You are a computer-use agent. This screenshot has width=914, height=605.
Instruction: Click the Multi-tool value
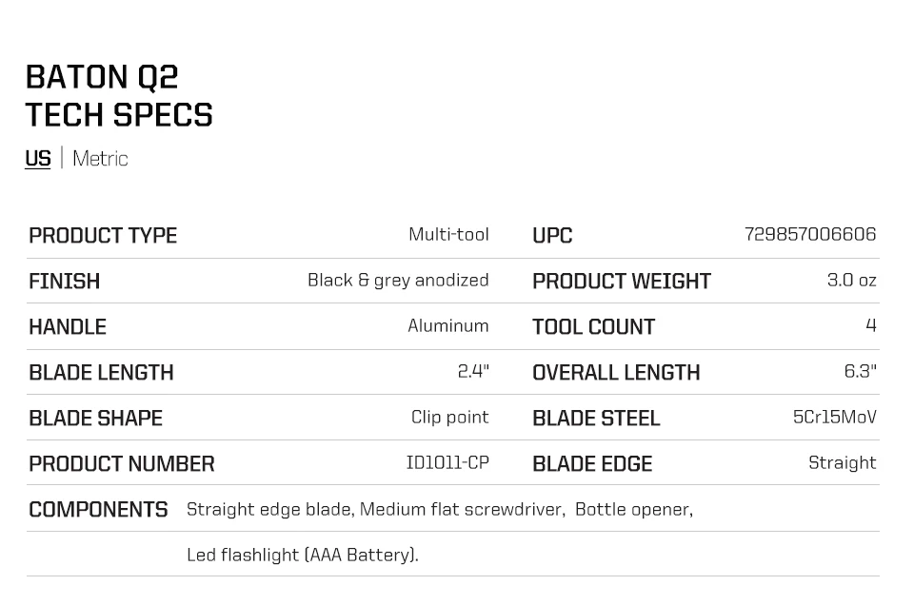(448, 234)
